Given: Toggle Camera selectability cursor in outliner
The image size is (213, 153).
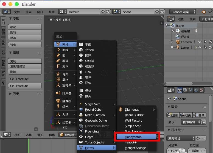Looking at the screenshot, I should pos(205,42).
